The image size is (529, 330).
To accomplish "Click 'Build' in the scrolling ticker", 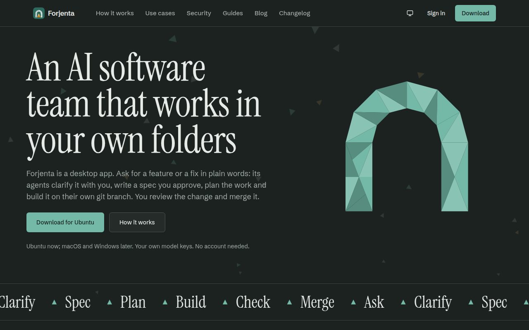I will coord(191,302).
